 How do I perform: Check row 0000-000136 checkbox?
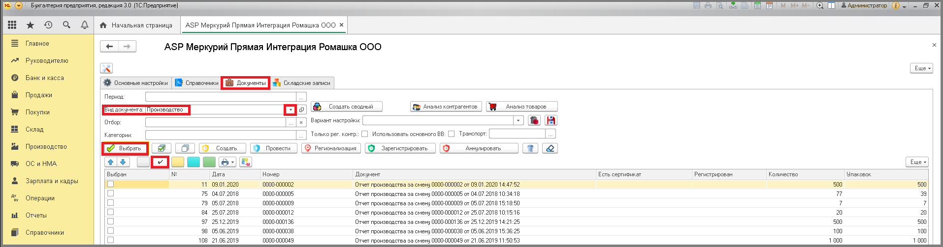(111, 221)
